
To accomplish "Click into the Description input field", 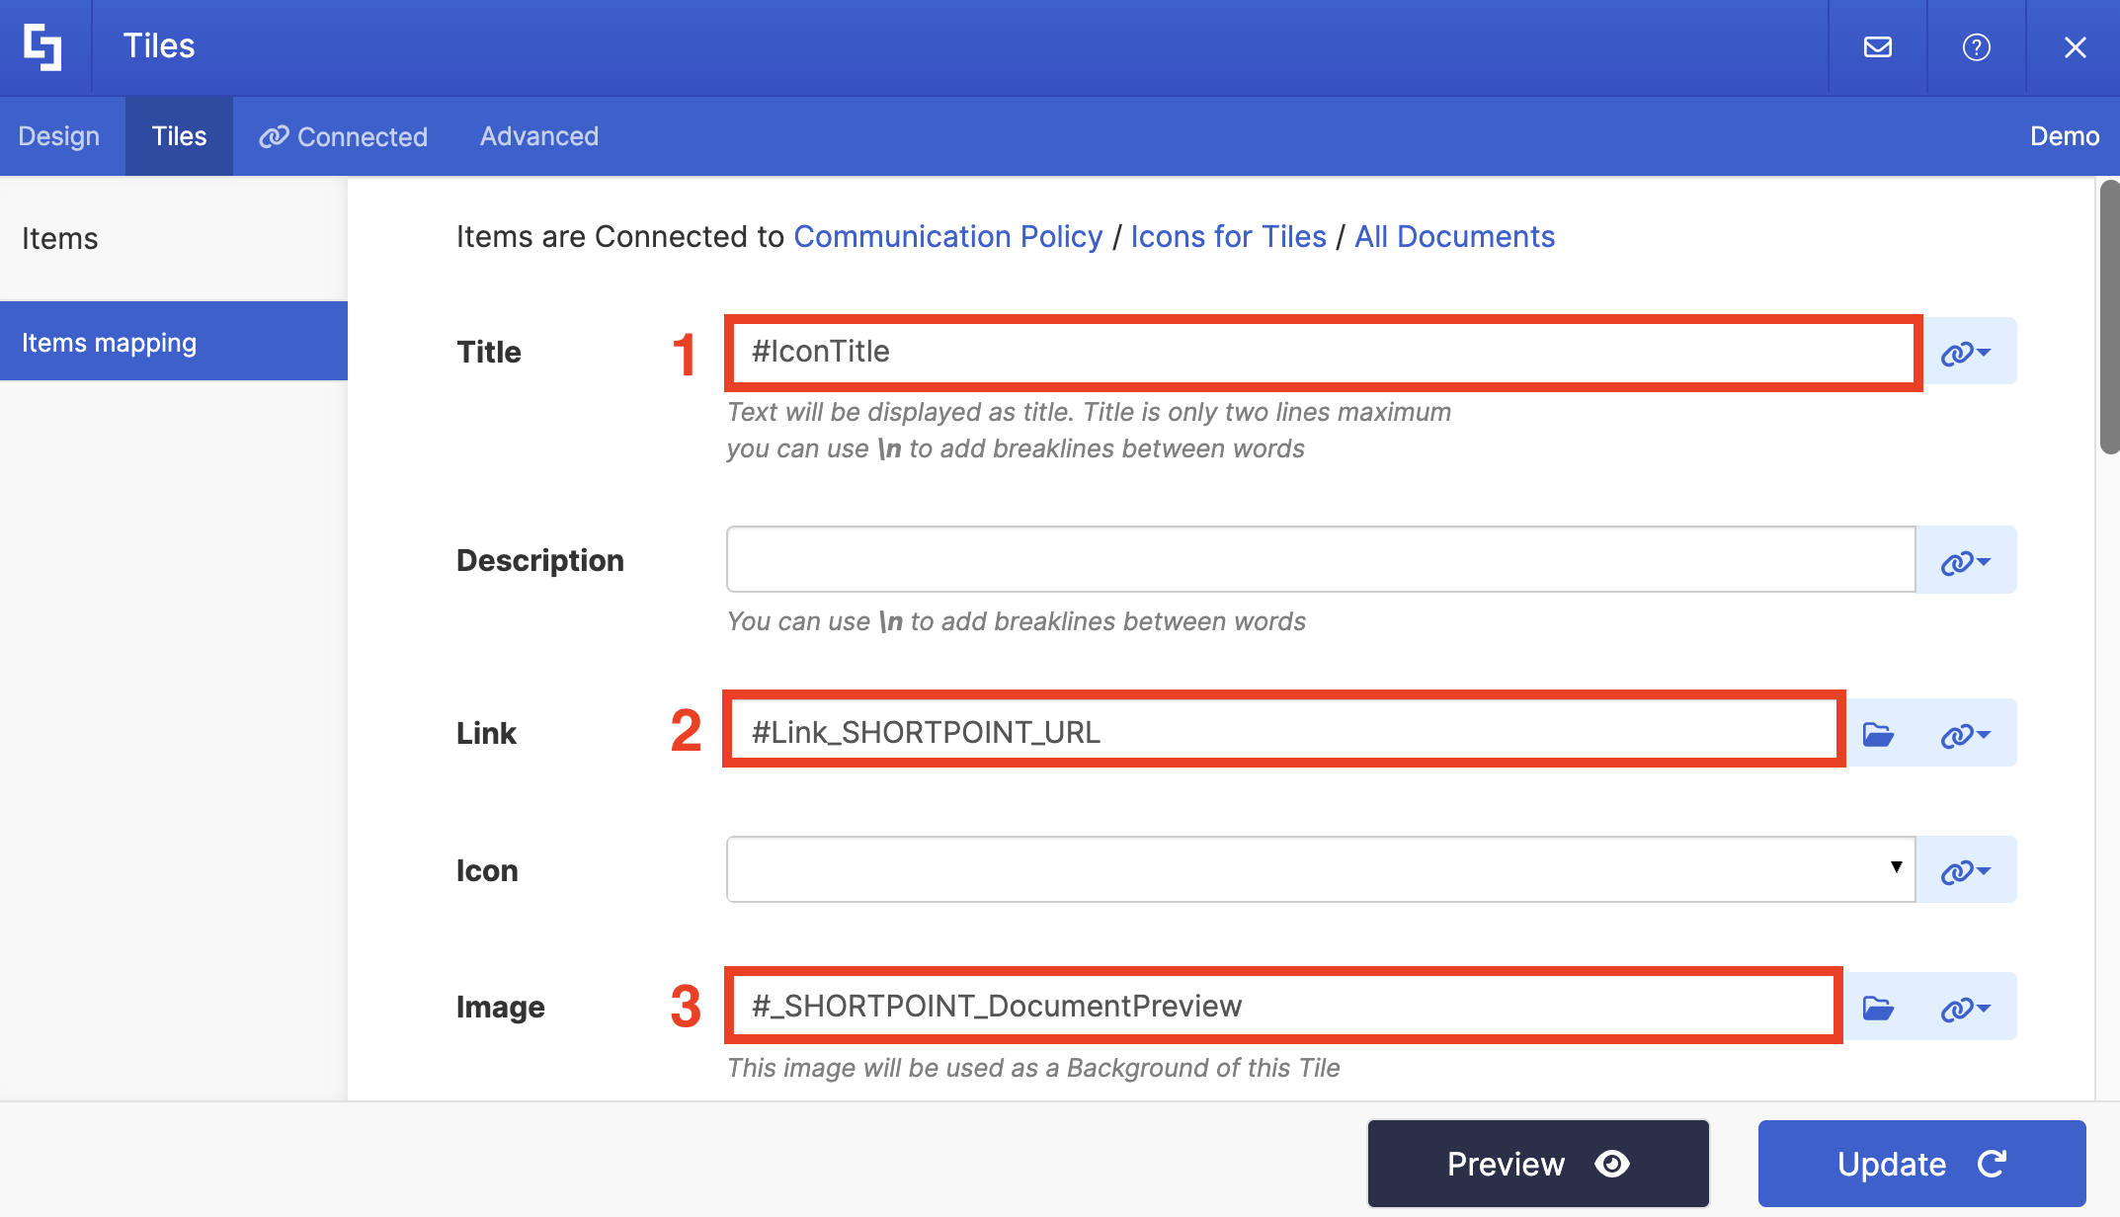I will pyautogui.click(x=1320, y=560).
